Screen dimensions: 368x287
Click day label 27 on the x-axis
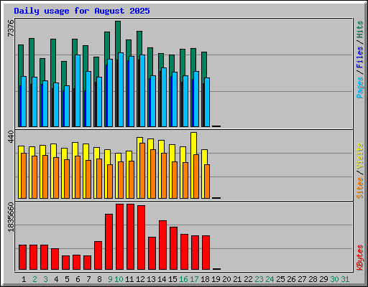302,279
